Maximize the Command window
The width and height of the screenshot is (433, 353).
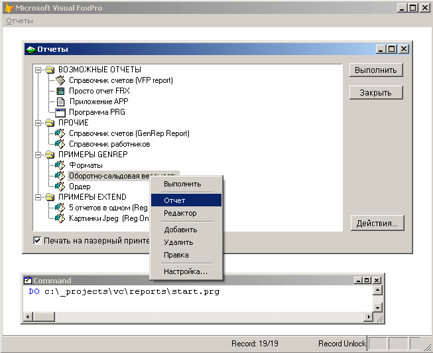[367, 280]
